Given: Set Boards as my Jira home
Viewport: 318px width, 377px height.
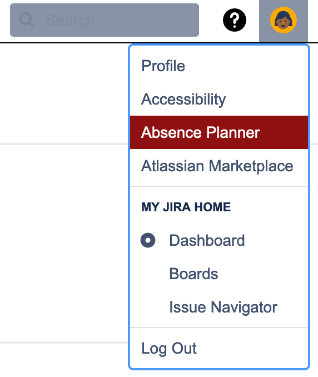Looking at the screenshot, I should coord(219,274).
